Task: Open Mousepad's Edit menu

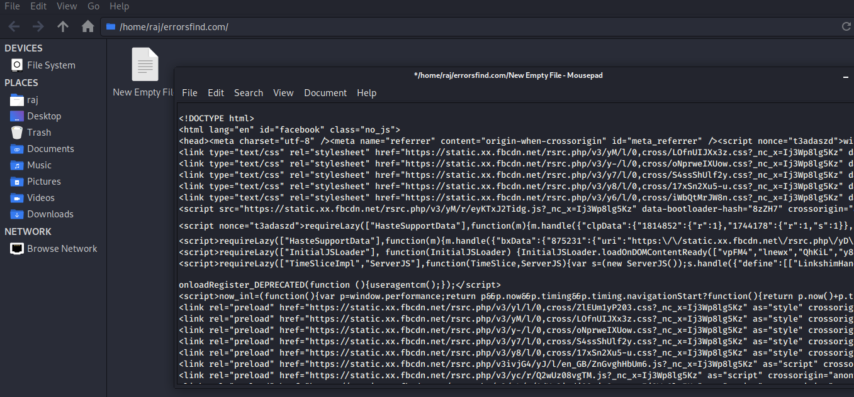Action: click(216, 93)
